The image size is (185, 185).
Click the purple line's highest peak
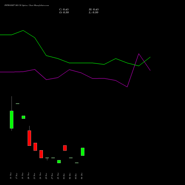[139, 54]
